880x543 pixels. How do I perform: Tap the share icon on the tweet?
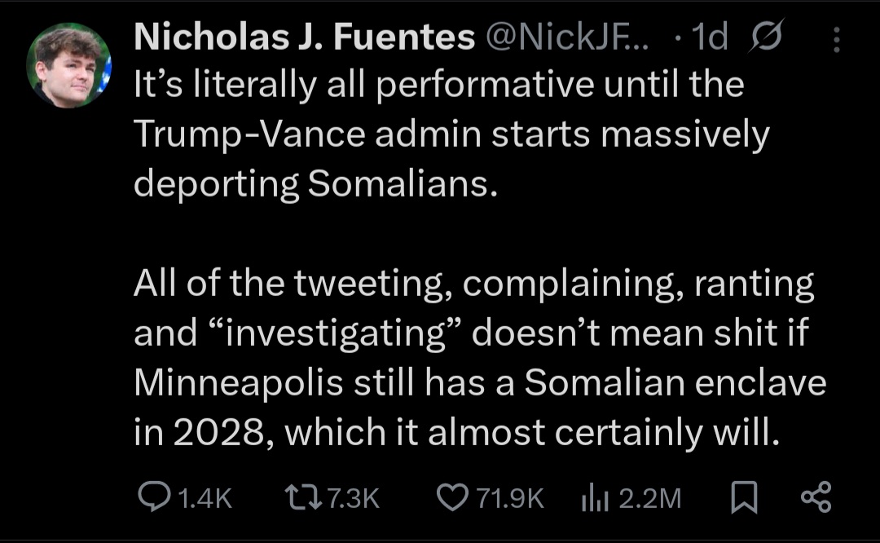click(x=816, y=497)
